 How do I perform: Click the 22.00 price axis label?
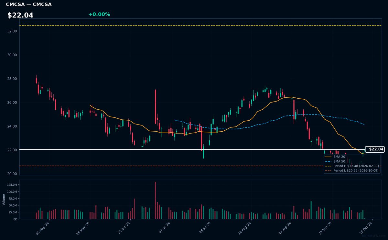pos(12,150)
